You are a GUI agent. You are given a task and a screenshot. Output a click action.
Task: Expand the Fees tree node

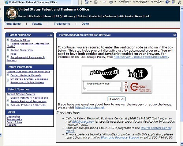tap(8, 53)
